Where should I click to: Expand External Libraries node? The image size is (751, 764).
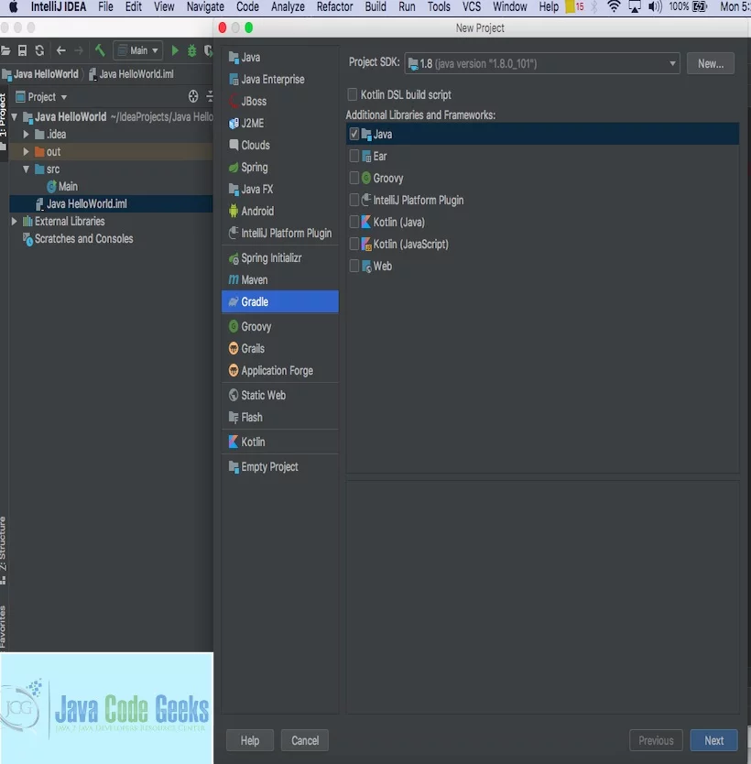point(15,221)
